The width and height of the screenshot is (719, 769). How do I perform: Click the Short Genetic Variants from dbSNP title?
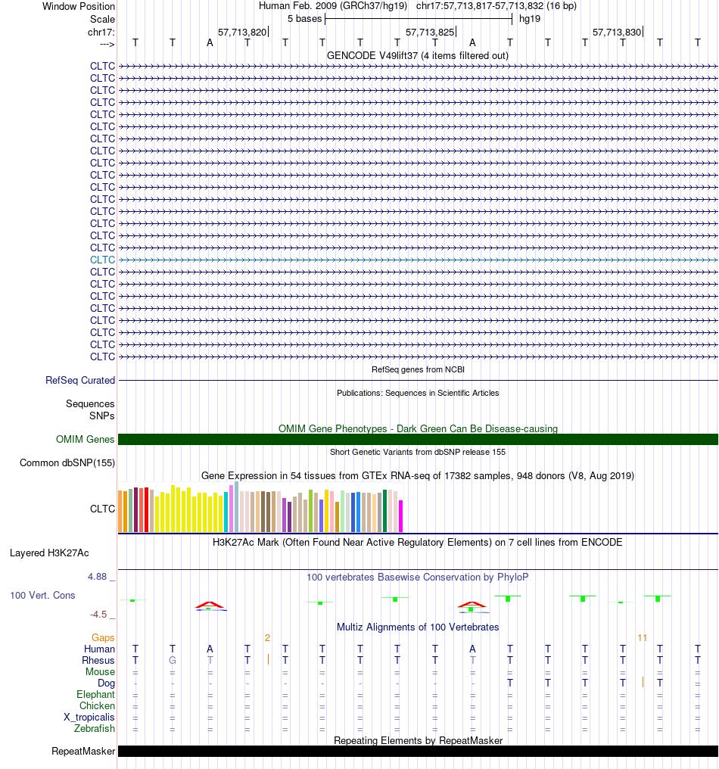(417, 452)
